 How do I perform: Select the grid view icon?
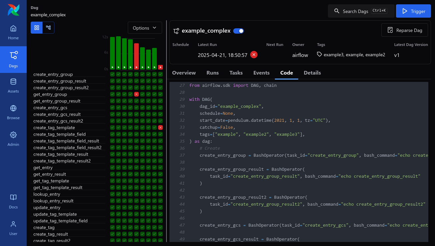coord(36,28)
